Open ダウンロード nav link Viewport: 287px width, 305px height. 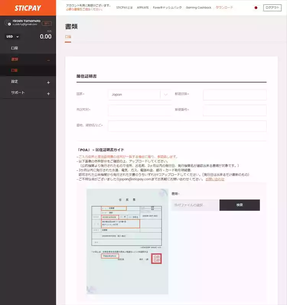click(x=224, y=8)
